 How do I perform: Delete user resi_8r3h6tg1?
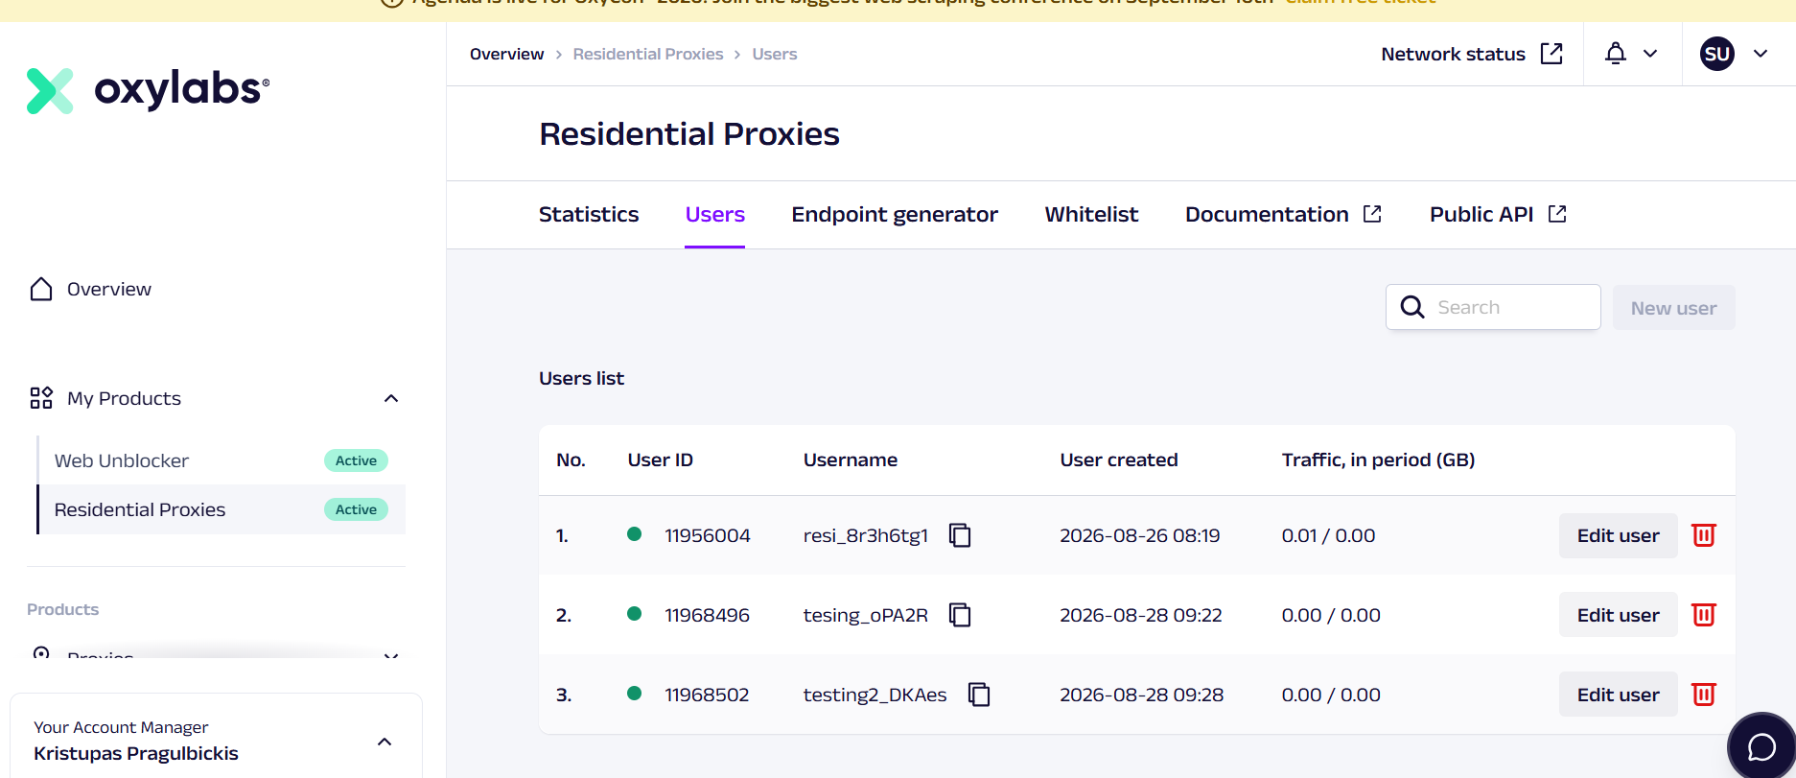(x=1703, y=535)
